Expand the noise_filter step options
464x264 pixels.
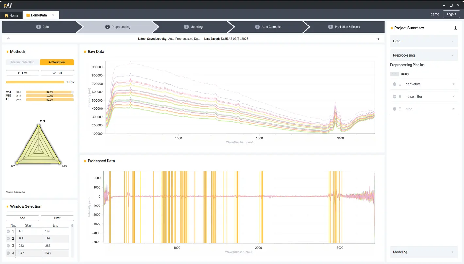[453, 96]
